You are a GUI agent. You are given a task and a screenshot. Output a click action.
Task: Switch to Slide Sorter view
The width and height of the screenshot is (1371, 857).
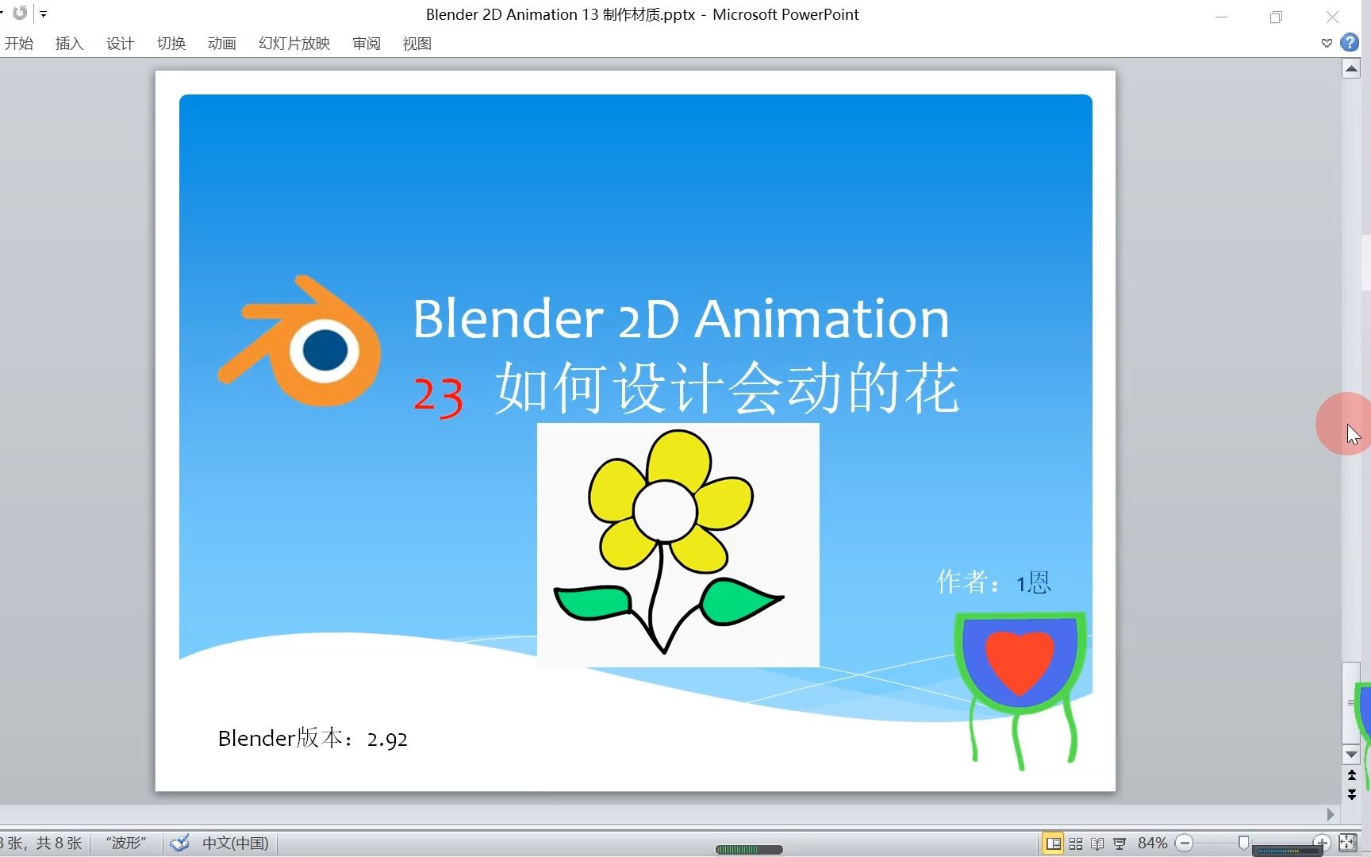click(1076, 843)
